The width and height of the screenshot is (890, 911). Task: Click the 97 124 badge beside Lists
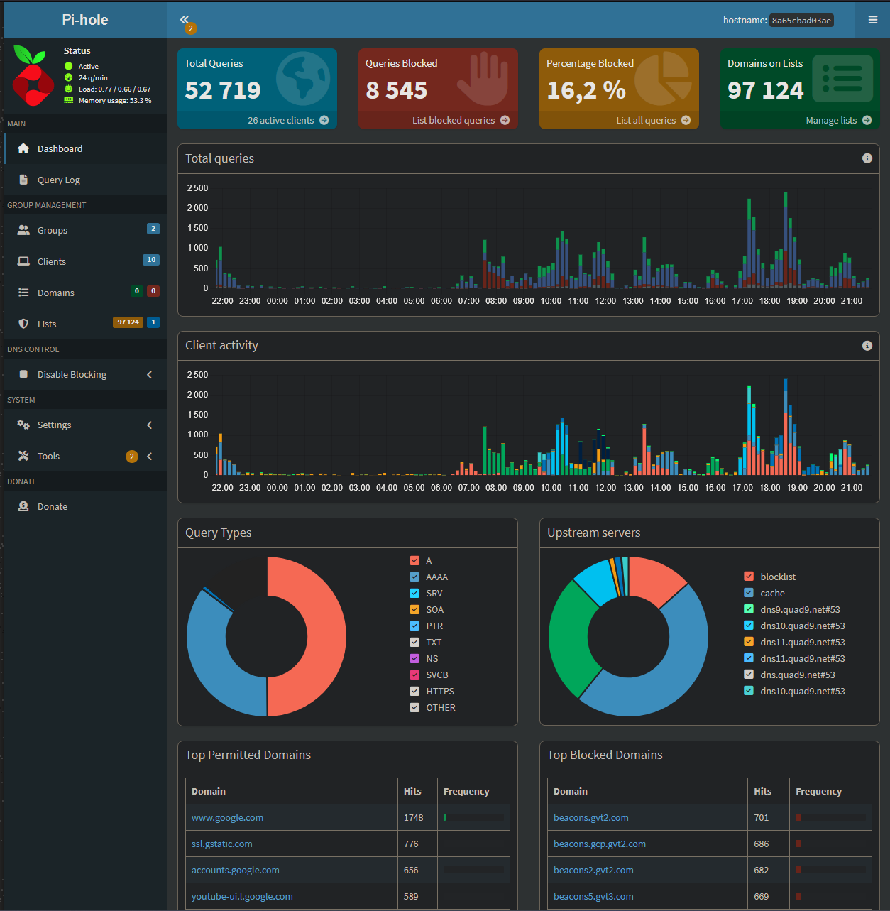(x=128, y=322)
